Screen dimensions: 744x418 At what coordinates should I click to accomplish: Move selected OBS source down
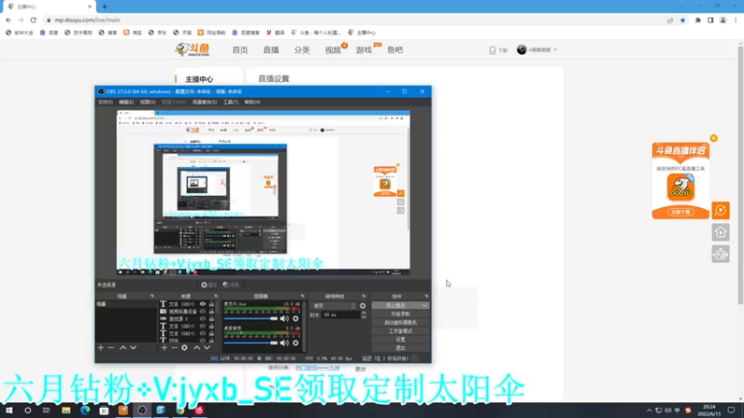click(x=206, y=347)
